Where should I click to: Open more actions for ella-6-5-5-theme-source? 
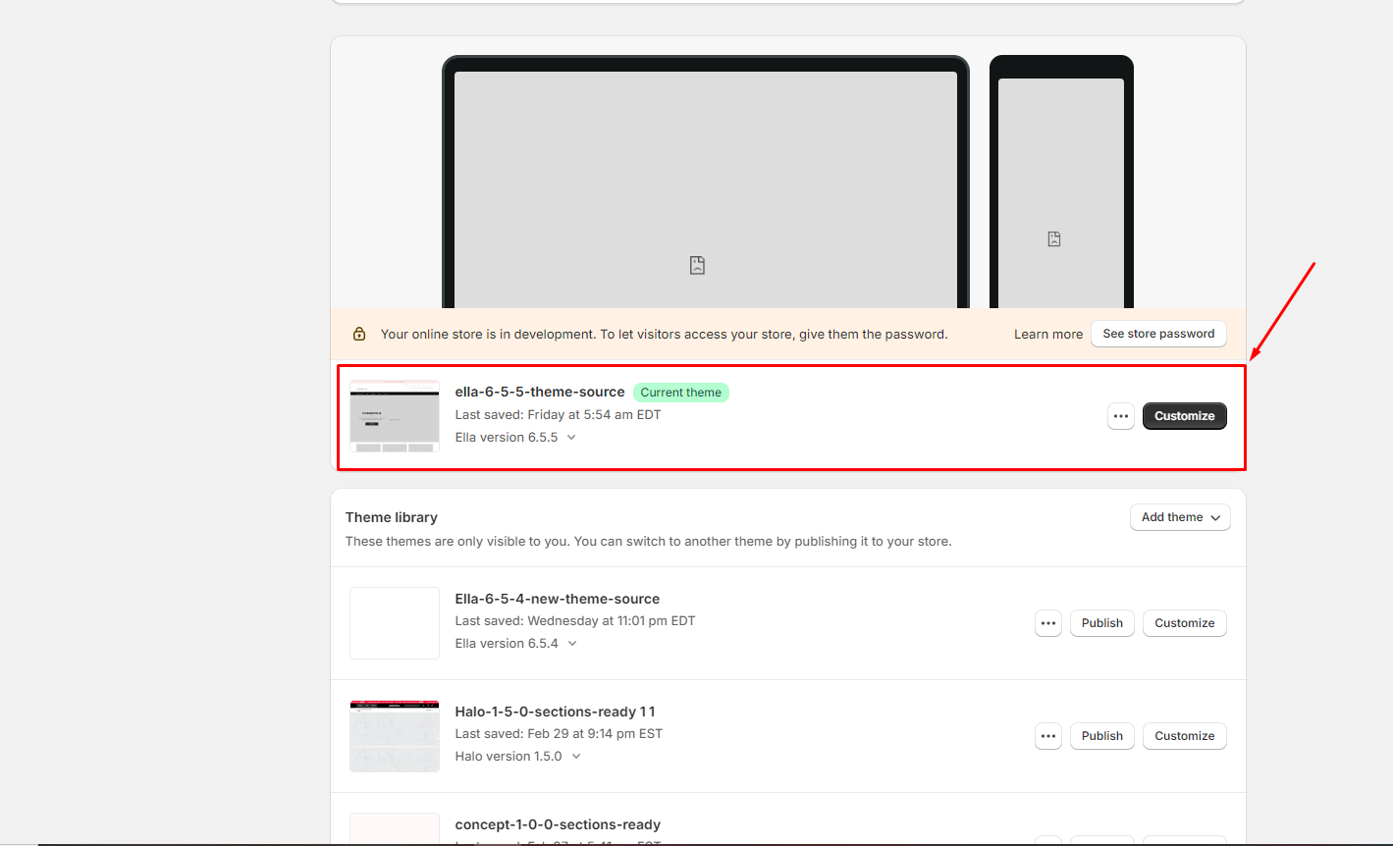(1121, 416)
